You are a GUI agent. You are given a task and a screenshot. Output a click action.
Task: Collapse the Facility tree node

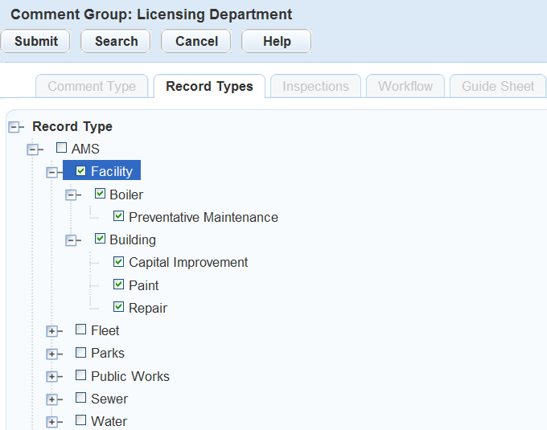click(x=52, y=172)
